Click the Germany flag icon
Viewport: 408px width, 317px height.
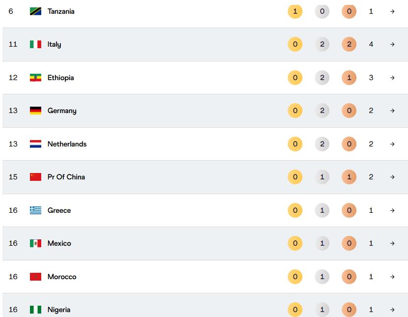[x=35, y=111]
